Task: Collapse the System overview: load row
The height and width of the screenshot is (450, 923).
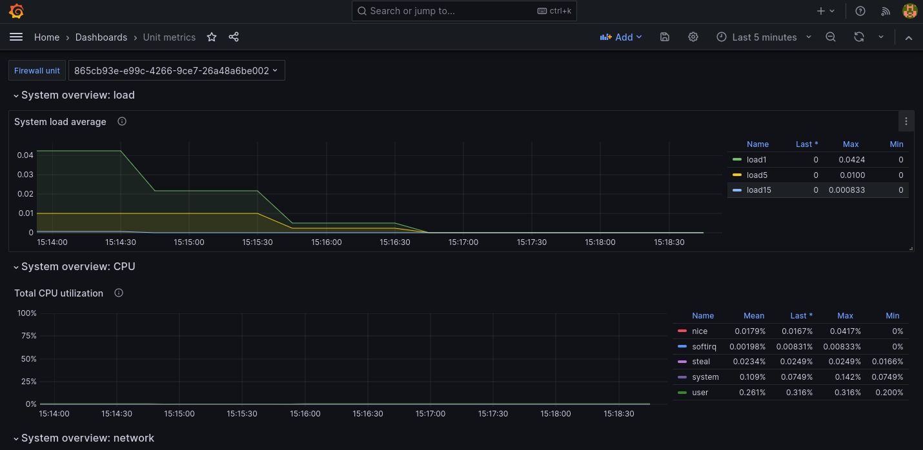Action: tap(15, 95)
